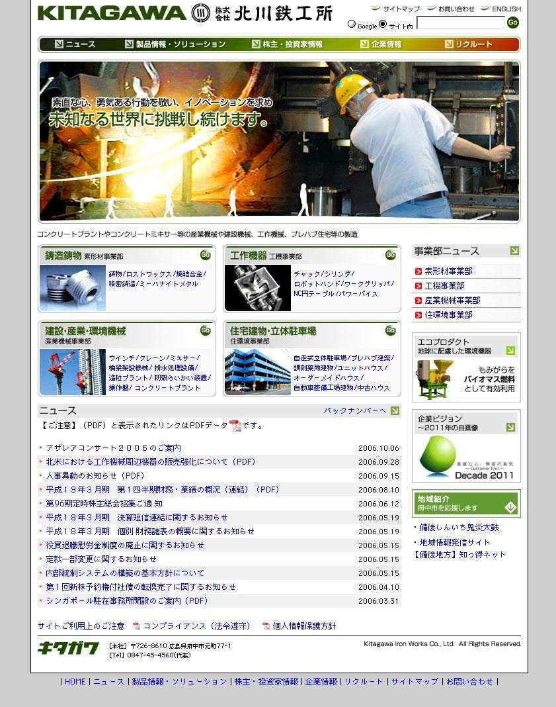Open footer お問い合わせ link

click(x=469, y=682)
